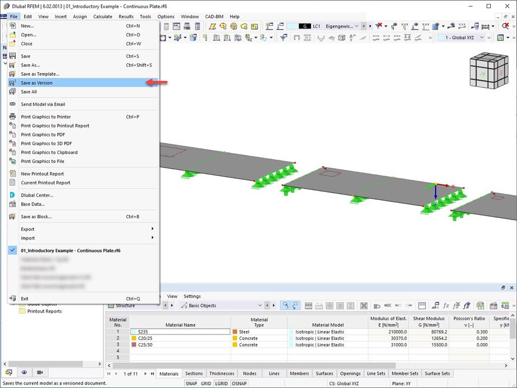Click the Send Model via Email icon
517x388 pixels.
[13, 104]
